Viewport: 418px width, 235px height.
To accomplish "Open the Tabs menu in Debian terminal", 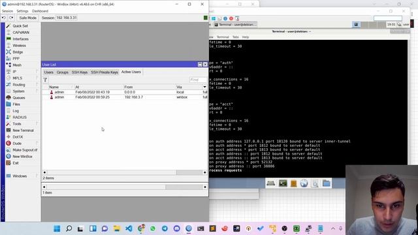I will click(x=235, y=37).
